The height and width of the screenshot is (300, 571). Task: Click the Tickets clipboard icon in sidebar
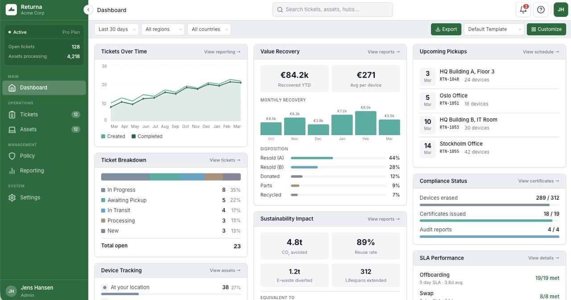[x=12, y=115]
